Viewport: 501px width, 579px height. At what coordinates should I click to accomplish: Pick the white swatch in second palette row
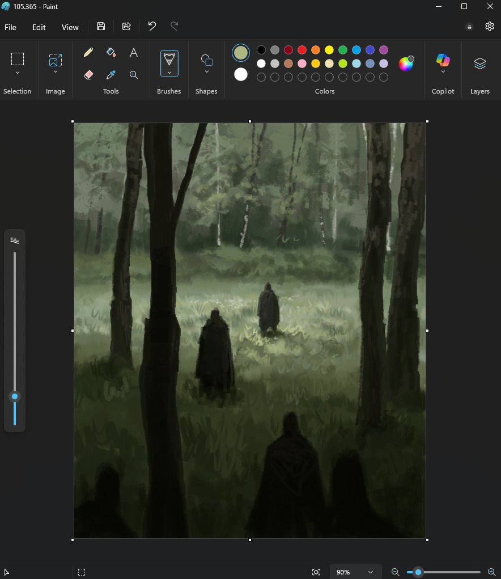[x=261, y=64]
